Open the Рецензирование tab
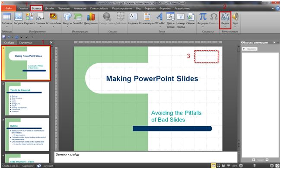The height and width of the screenshot is (169, 281). [122, 8]
